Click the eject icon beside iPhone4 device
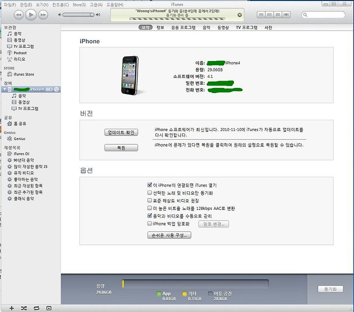The image size is (354, 312). pos(57,89)
